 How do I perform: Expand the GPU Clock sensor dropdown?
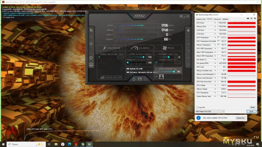click(x=215, y=23)
